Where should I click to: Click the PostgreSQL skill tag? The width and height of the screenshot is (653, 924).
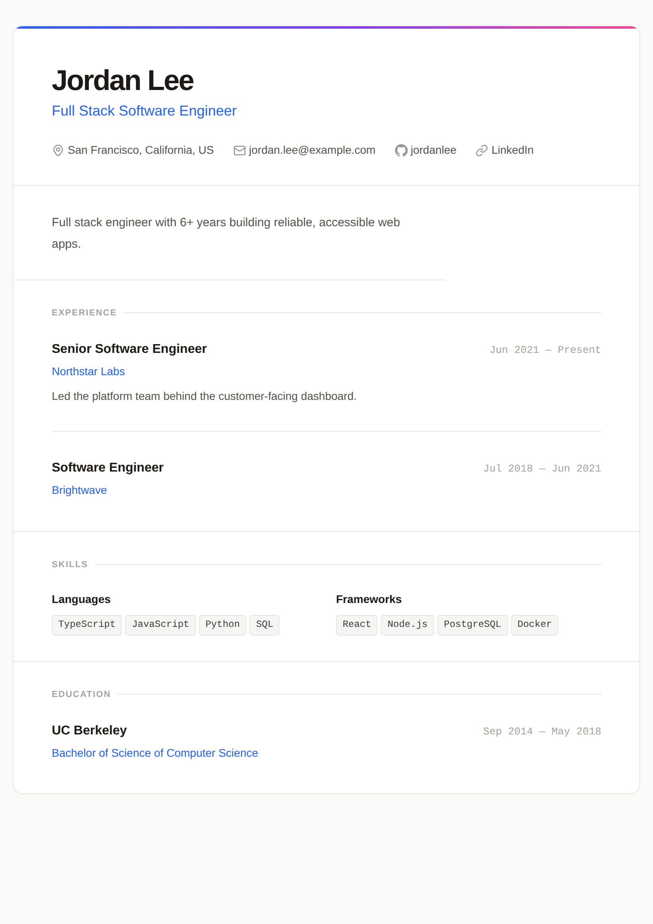(x=472, y=625)
